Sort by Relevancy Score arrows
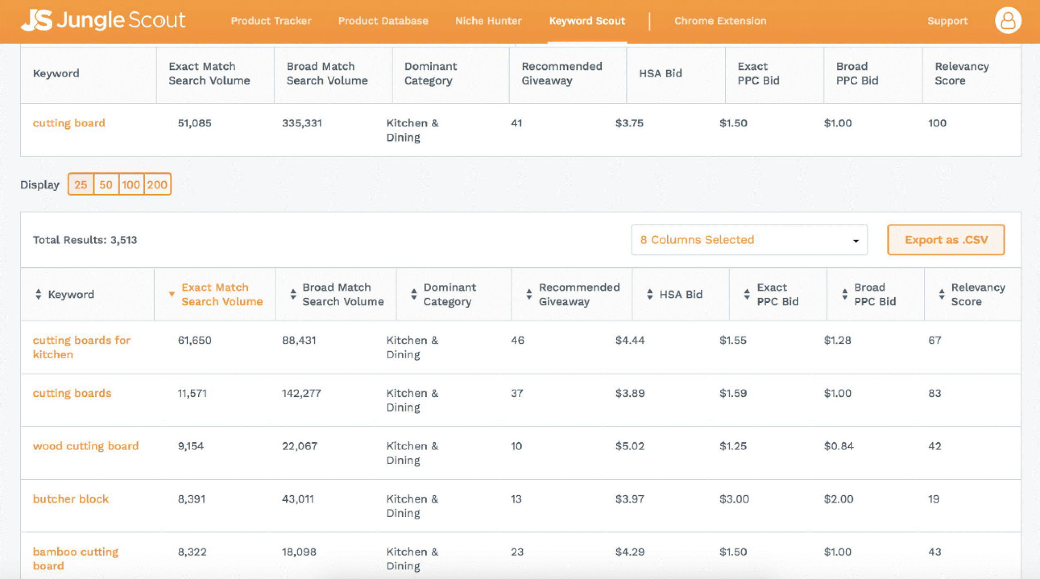Image resolution: width=1040 pixels, height=579 pixels. (942, 294)
